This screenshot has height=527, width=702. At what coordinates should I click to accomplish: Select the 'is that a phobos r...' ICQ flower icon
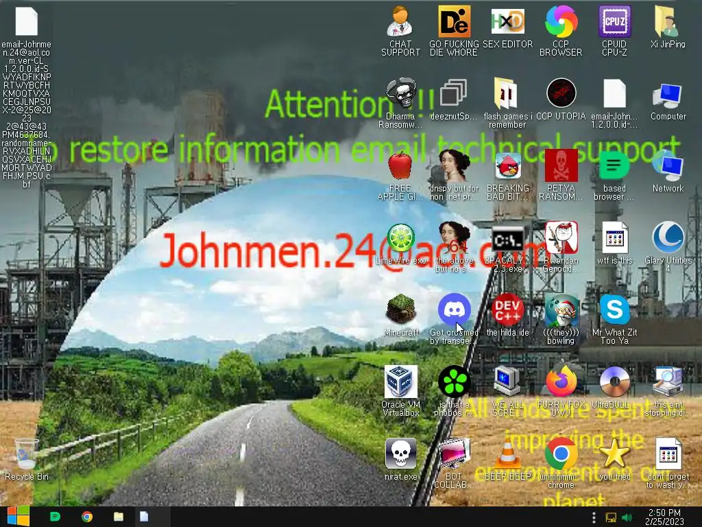(x=454, y=392)
